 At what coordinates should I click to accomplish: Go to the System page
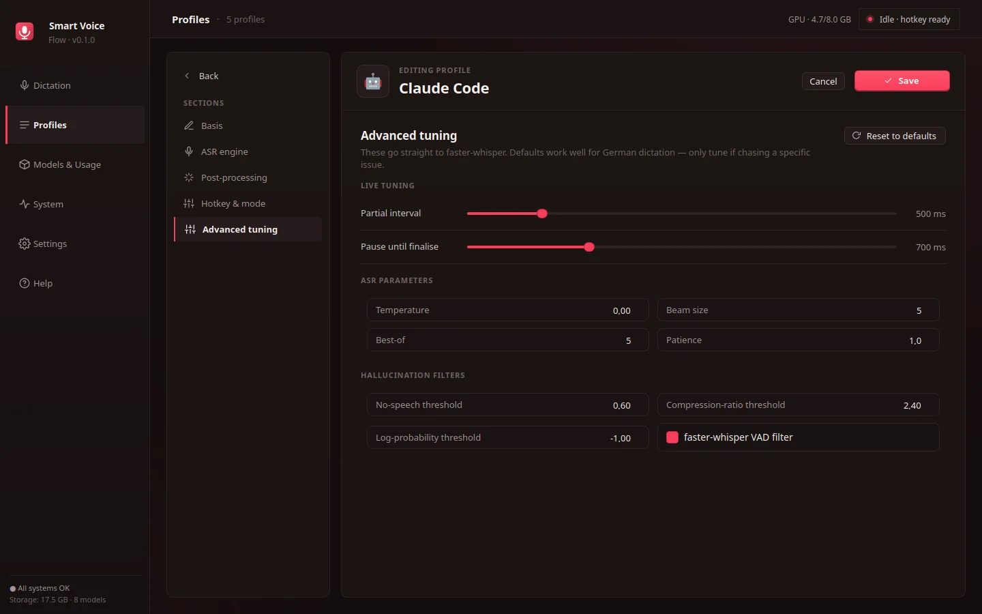(x=75, y=204)
